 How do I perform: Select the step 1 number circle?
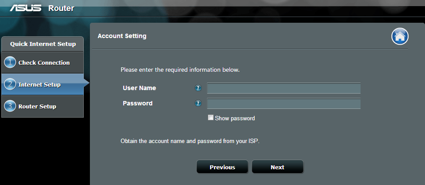[10, 63]
